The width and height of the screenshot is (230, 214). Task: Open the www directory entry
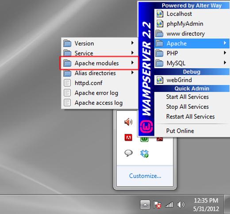[192, 34]
